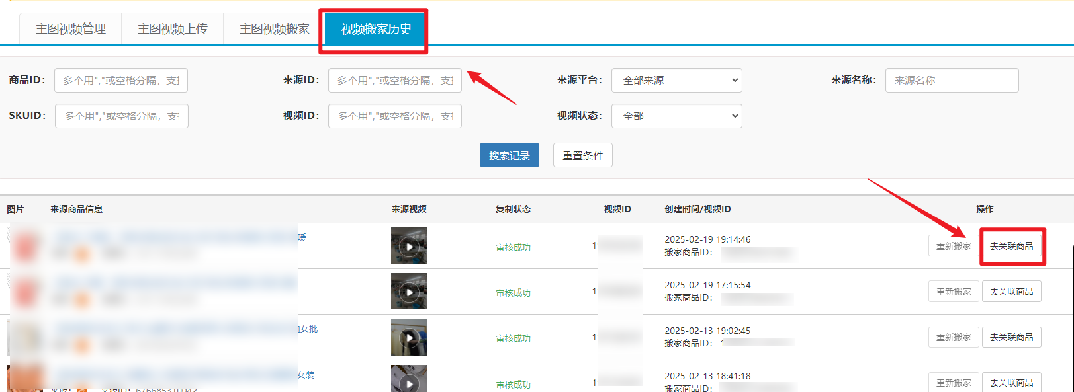Click 去关联商品 for 17:15:54 record
The image size is (1074, 392).
[x=1011, y=292]
